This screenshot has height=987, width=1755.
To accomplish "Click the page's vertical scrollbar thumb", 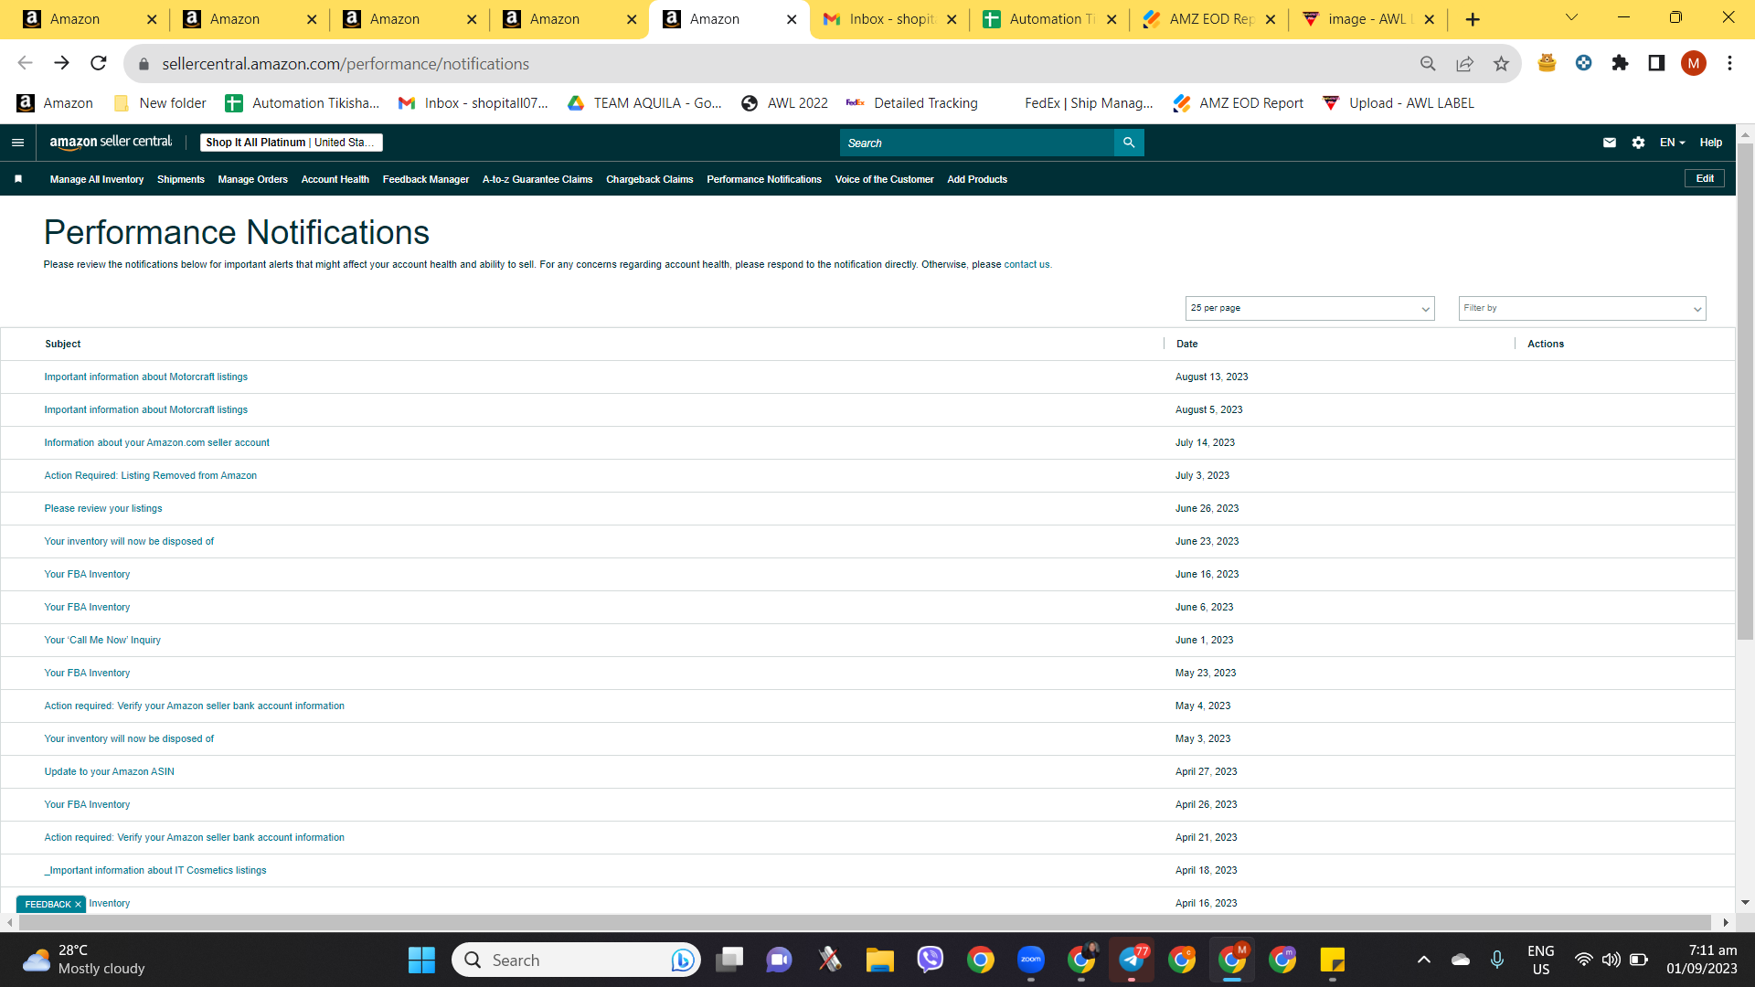I will click(1745, 390).
